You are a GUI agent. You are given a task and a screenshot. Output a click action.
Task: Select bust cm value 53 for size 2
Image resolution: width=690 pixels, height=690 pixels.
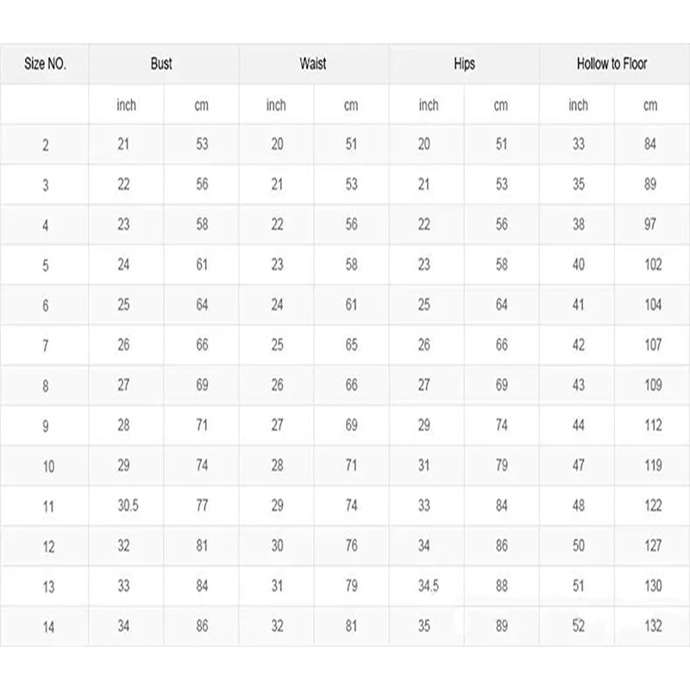pos(202,144)
